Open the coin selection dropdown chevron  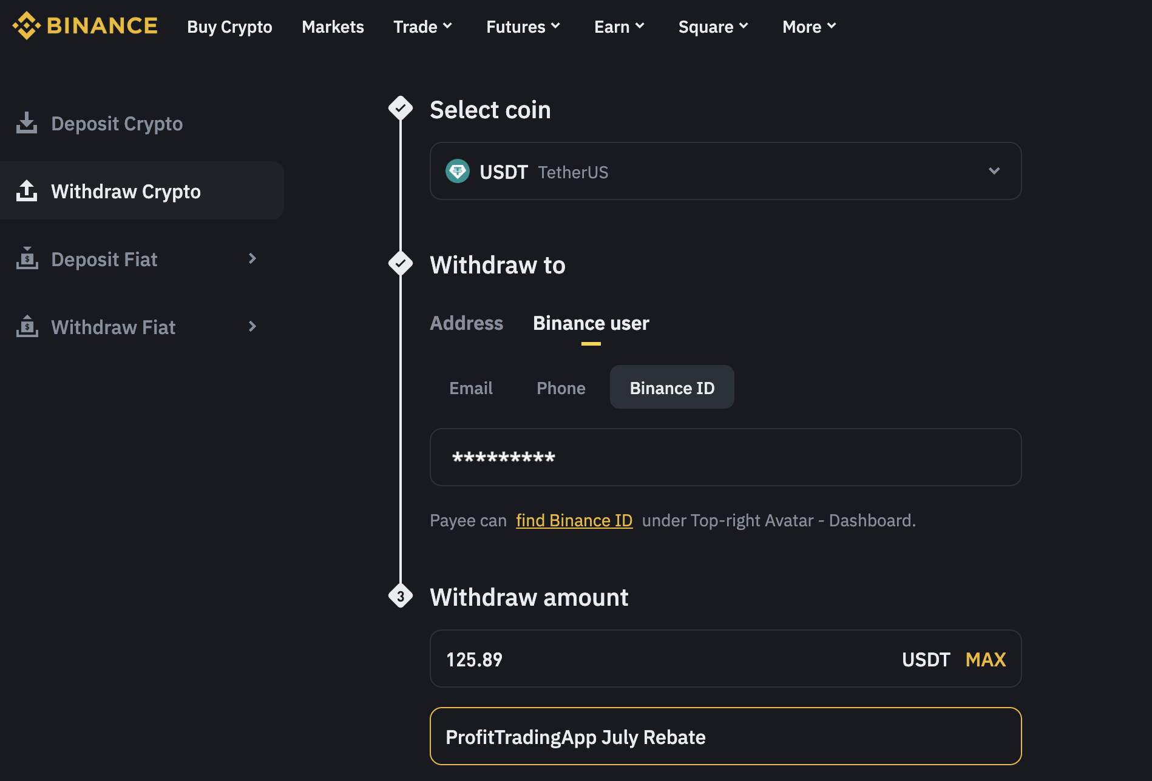994,171
